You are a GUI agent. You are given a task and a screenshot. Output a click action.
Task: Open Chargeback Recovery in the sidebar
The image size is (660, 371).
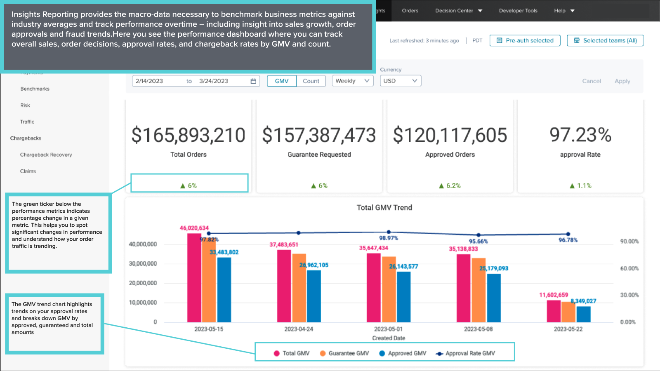(x=46, y=155)
